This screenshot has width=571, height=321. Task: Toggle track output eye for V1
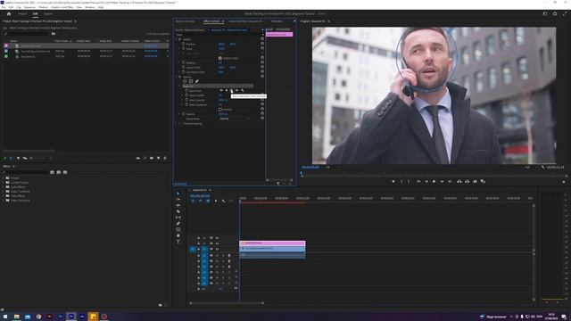coord(217,249)
